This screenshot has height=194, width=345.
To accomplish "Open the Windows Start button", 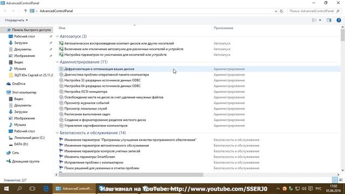I will coord(6,189).
